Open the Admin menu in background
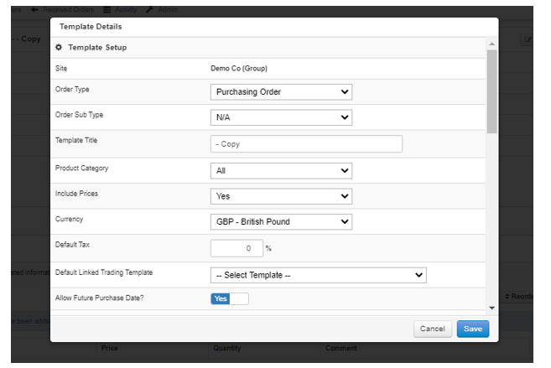551x368 pixels. (x=167, y=9)
